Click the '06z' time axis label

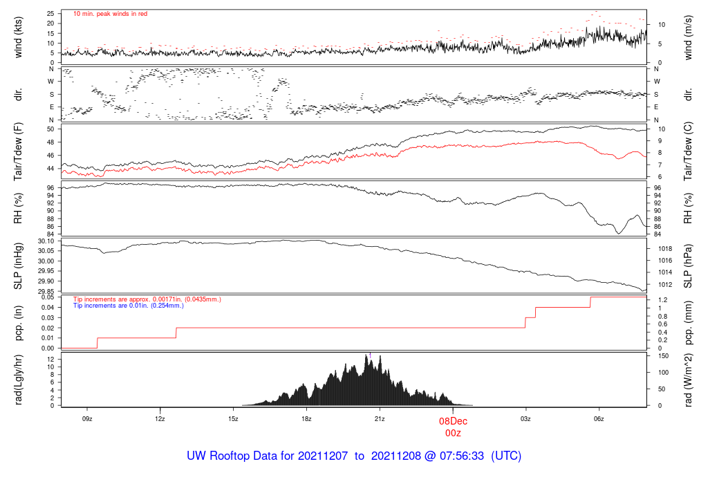point(599,419)
